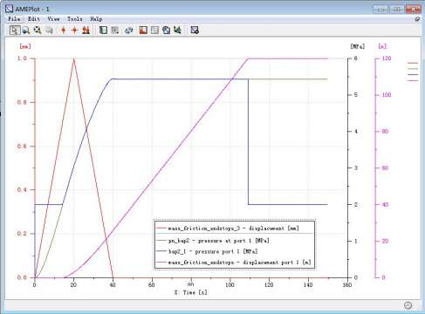Open the Help menu
This screenshot has width=425, height=314.
pos(96,19)
